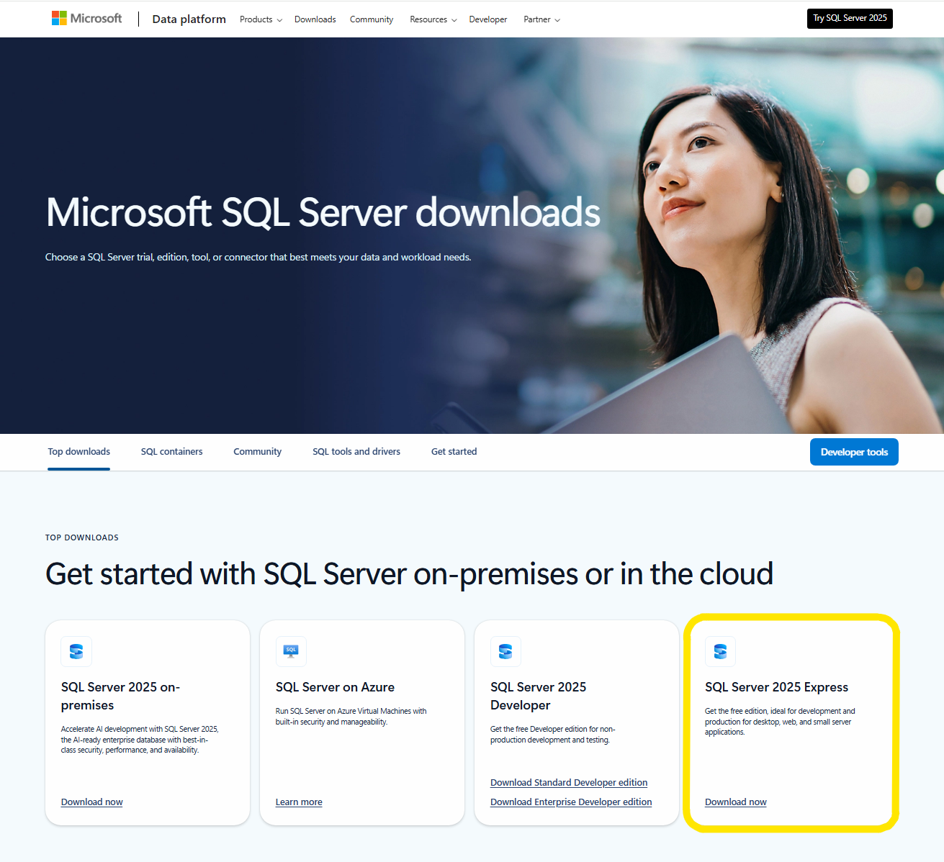944x862 pixels.
Task: Click the Data platform site title
Action: 189,19
